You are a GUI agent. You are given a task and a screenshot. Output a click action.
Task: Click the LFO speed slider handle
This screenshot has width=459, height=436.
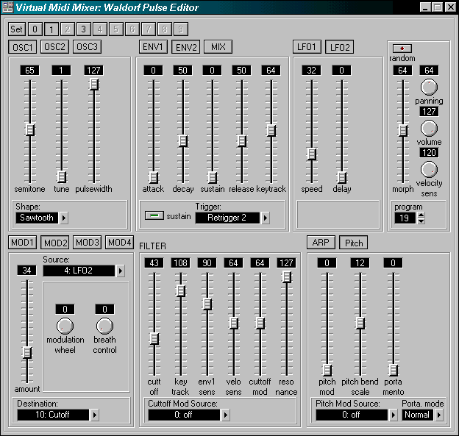click(312, 154)
